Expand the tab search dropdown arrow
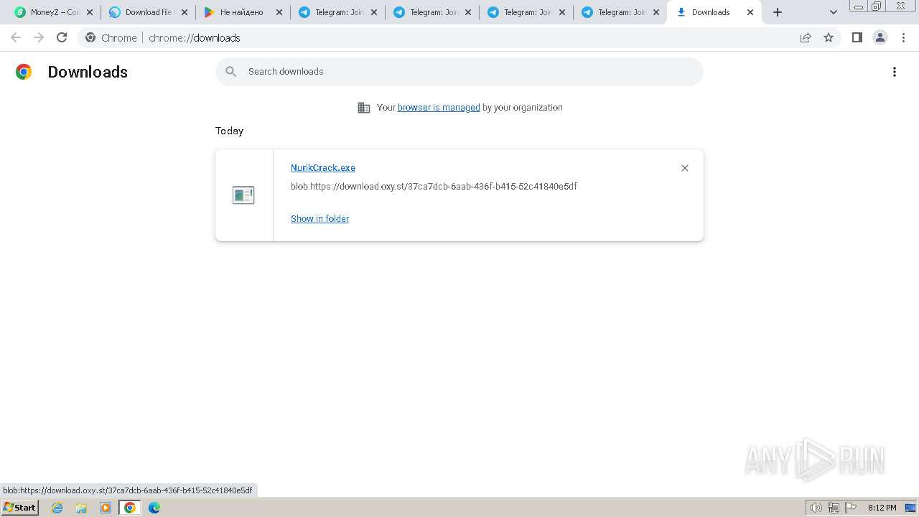The image size is (919, 517). (834, 12)
